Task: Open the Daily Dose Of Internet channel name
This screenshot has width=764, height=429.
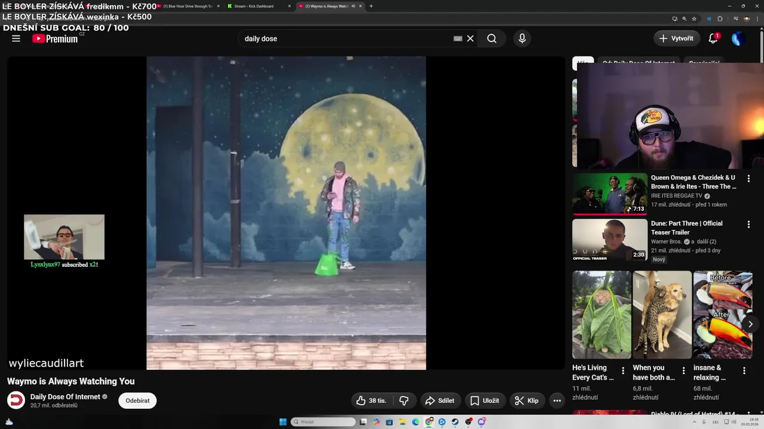Action: (65, 397)
